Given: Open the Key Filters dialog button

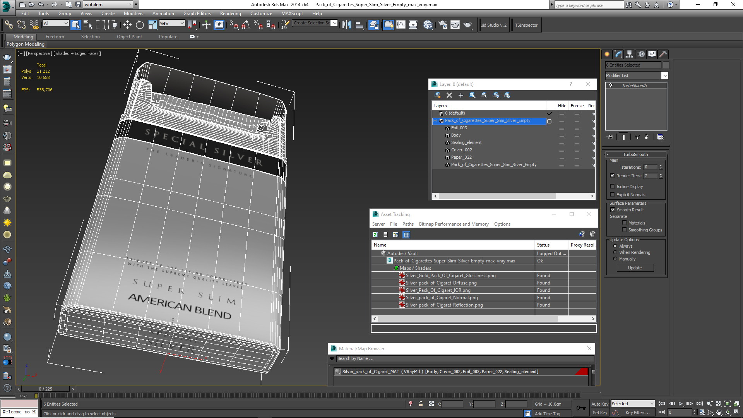Looking at the screenshot, I should point(637,413).
